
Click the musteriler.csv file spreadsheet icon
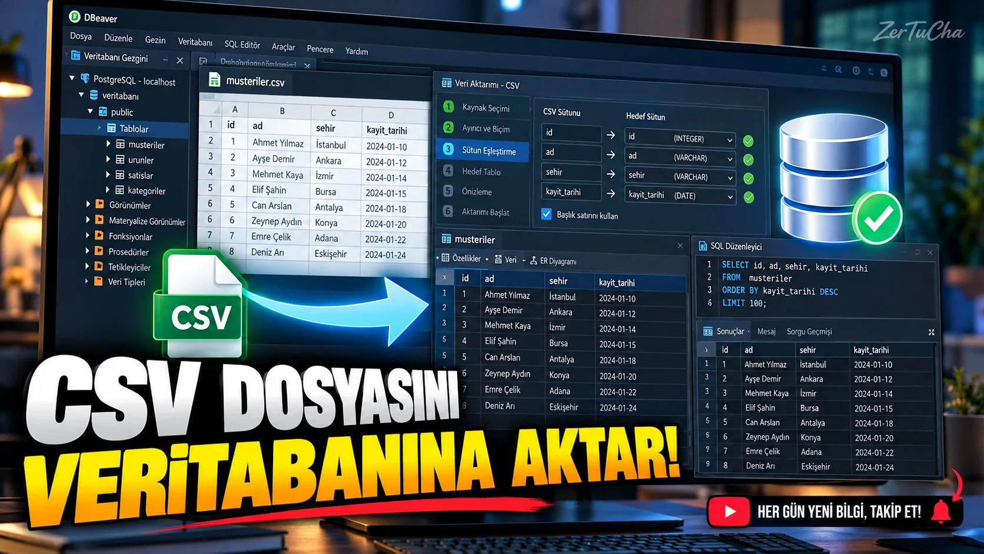coord(215,79)
